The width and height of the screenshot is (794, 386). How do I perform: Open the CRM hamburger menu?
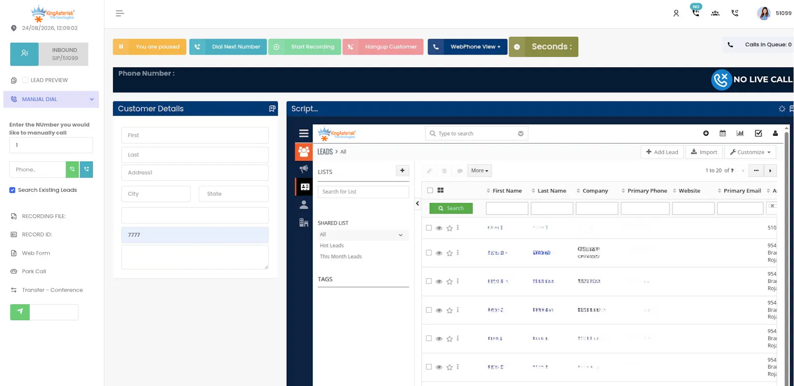click(304, 133)
